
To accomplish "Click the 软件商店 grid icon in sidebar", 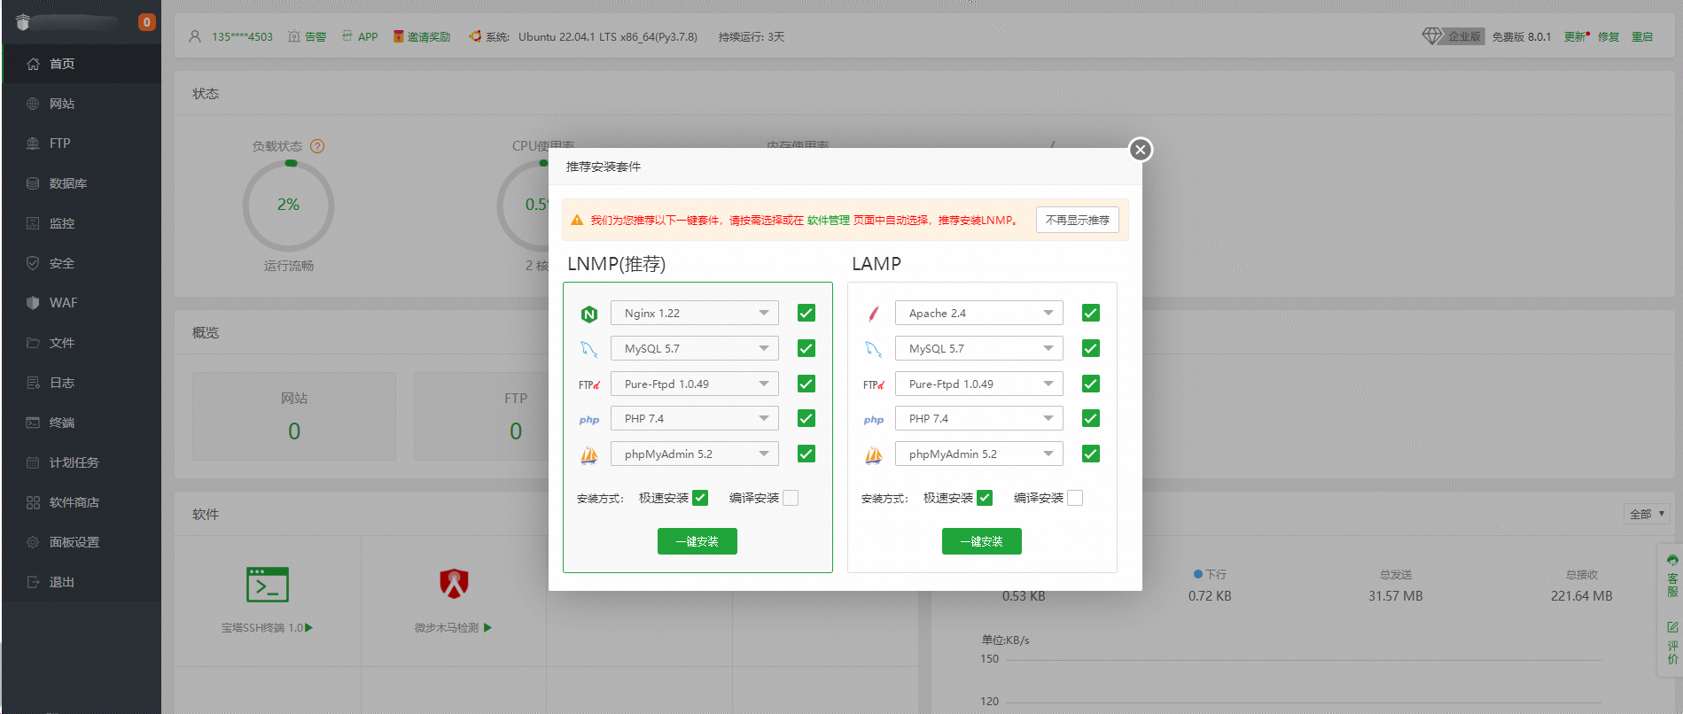I will 33,502.
